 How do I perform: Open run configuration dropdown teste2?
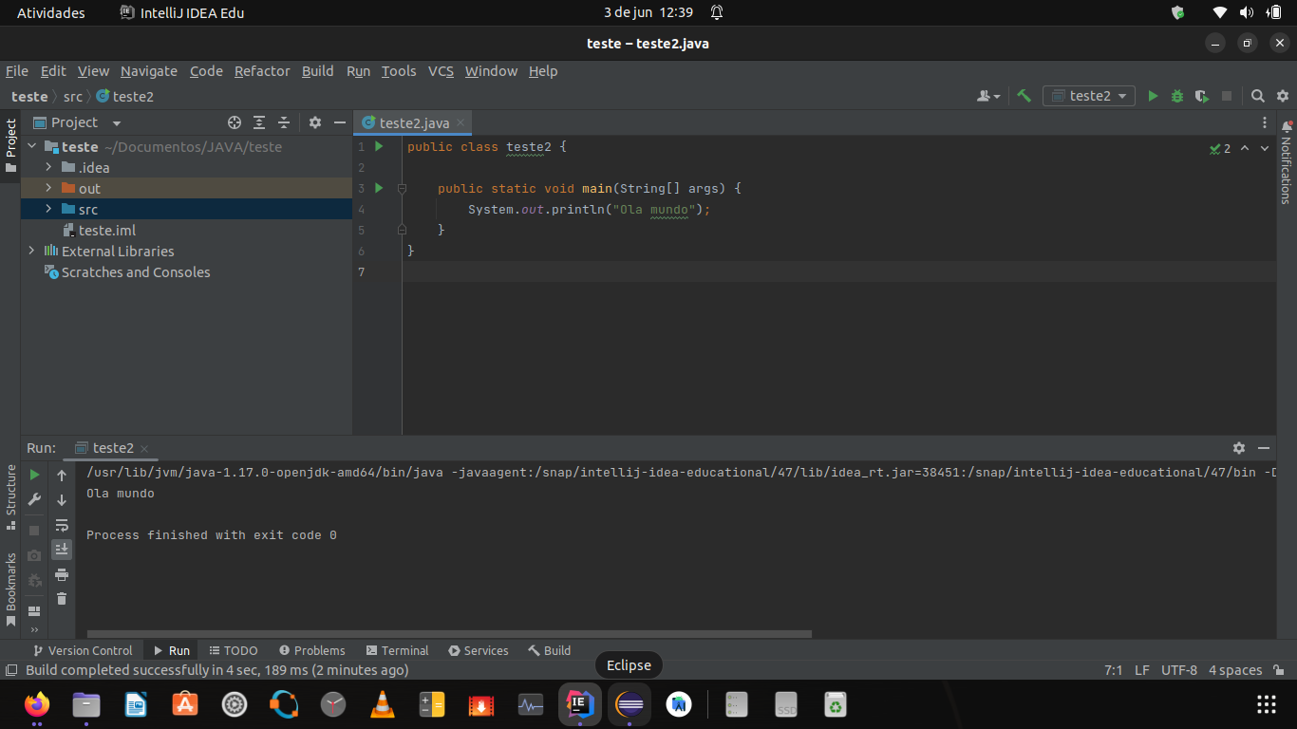point(1089,96)
